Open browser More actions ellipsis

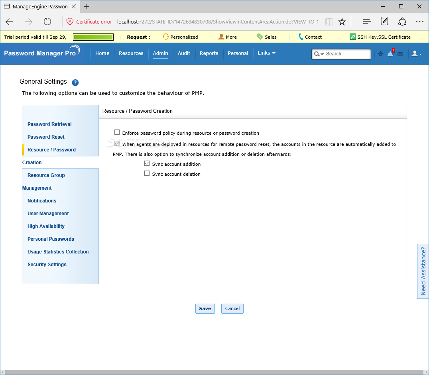420,22
